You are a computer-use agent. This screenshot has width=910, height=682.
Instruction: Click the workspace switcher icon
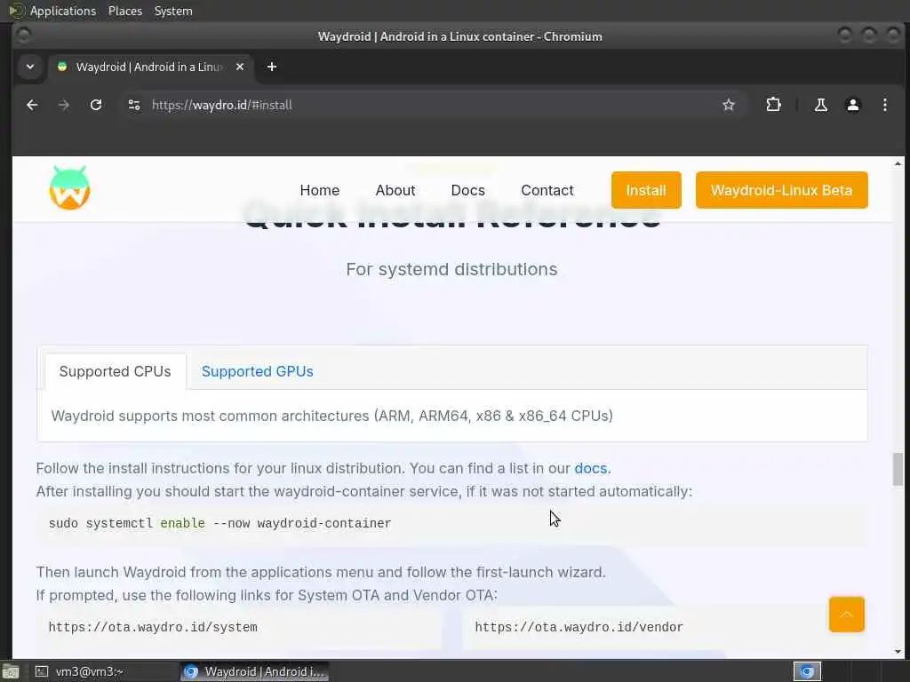(807, 671)
